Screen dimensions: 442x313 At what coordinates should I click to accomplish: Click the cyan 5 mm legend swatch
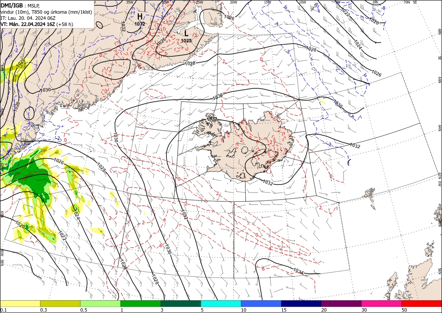pos(221,303)
